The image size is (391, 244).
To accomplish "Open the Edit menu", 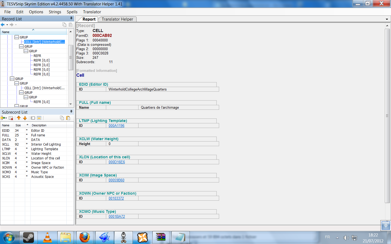I will (x=20, y=12).
